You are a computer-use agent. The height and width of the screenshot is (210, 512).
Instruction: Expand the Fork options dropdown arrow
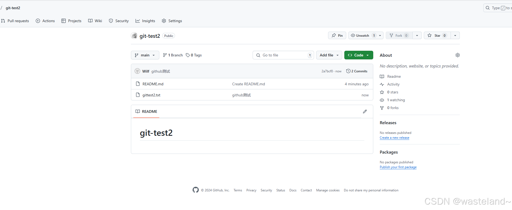(417, 35)
